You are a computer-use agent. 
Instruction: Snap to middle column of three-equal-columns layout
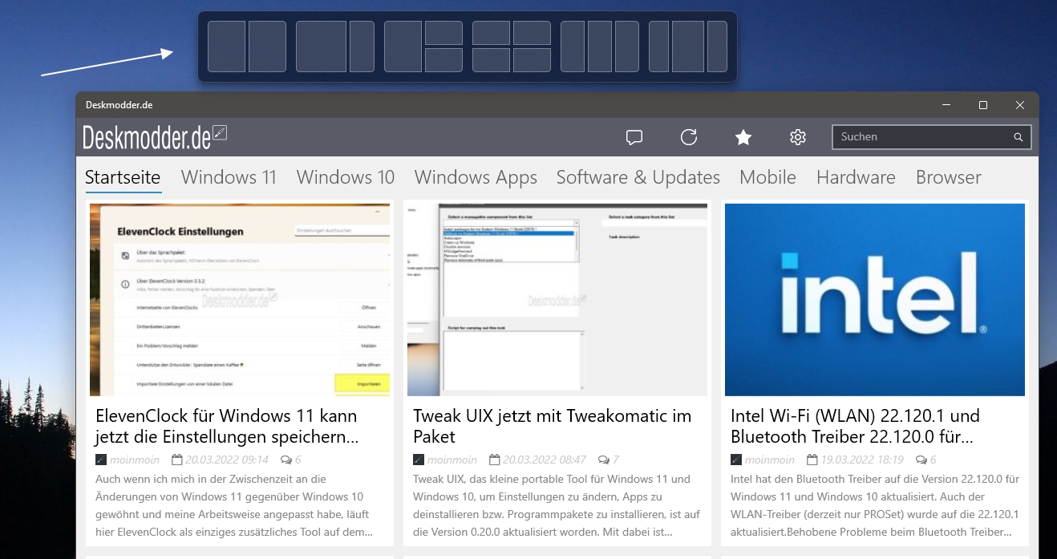tap(600, 47)
